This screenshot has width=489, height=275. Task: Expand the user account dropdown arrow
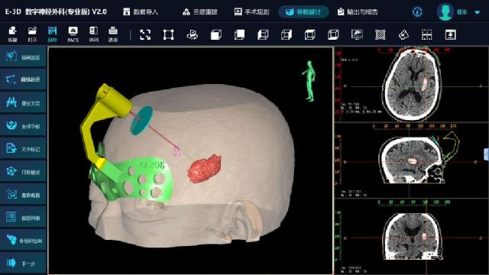click(477, 12)
